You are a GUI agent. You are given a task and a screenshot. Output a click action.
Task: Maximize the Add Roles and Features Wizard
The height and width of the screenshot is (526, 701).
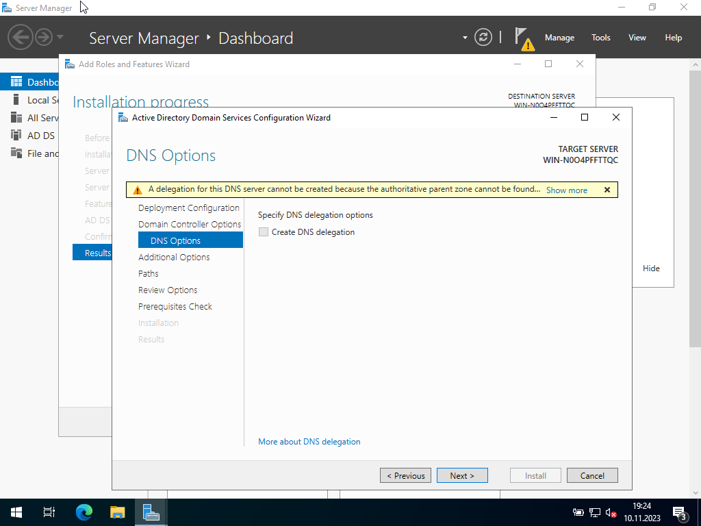click(548, 64)
